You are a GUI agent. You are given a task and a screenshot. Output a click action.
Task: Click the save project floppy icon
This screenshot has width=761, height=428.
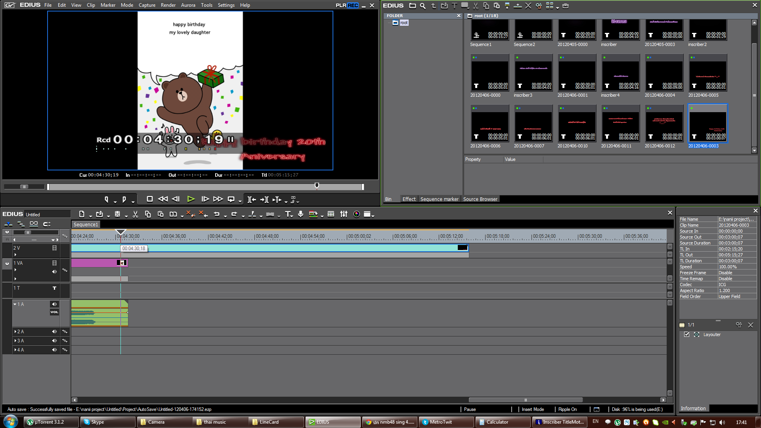[117, 214]
